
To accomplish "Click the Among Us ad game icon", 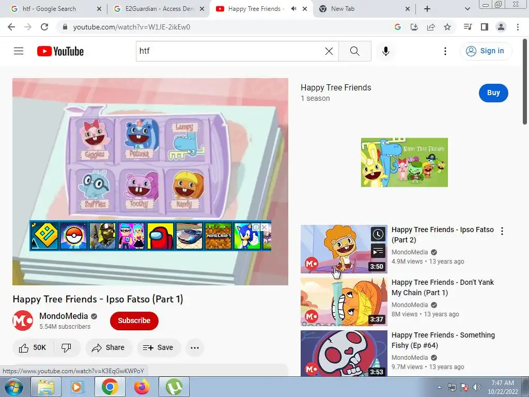I will tap(161, 236).
